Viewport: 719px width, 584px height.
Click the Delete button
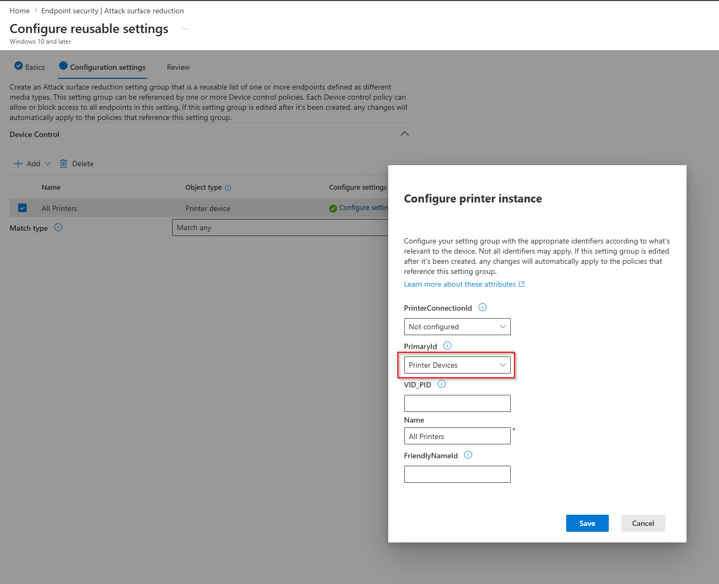click(x=76, y=164)
